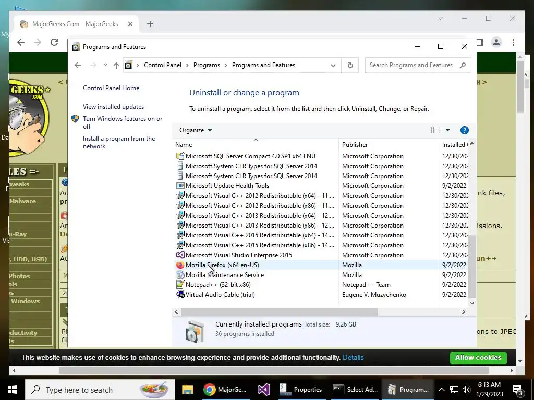Viewport: 534px width, 400px height.
Task: Open Windows Start menu
Action: point(13,390)
